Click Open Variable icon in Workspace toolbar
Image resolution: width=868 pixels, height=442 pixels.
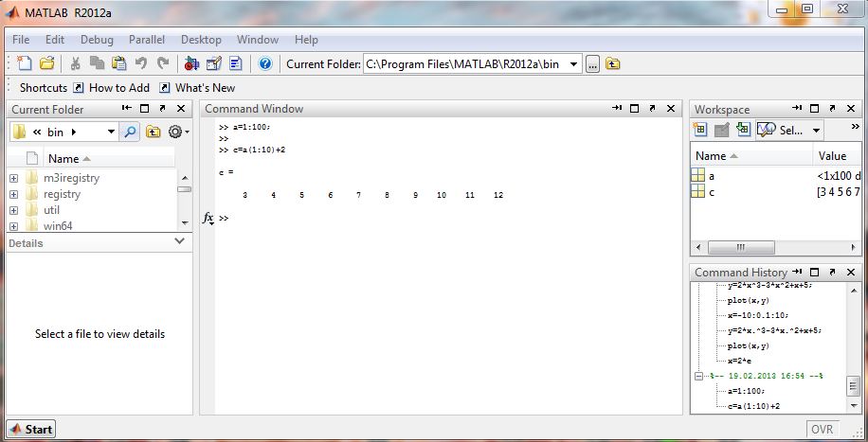(721, 130)
